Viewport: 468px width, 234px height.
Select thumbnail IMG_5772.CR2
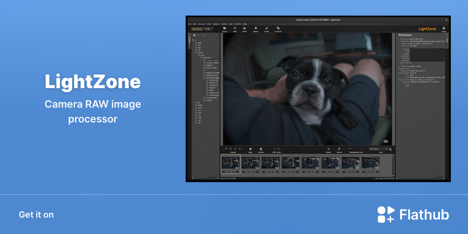tap(370, 165)
